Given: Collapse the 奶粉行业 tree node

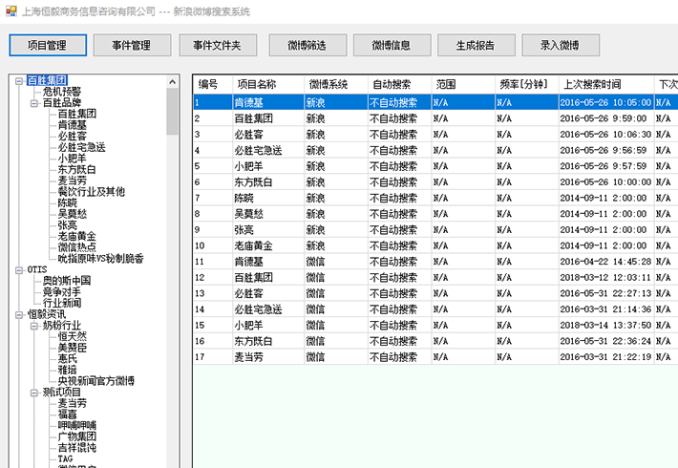Looking at the screenshot, I should [x=34, y=326].
